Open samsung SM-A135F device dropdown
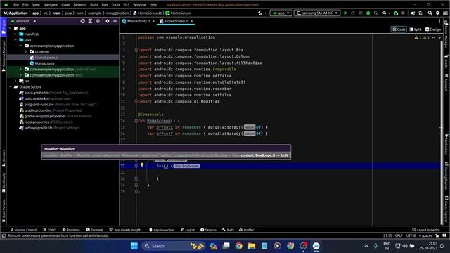The image size is (450, 253). (x=317, y=13)
